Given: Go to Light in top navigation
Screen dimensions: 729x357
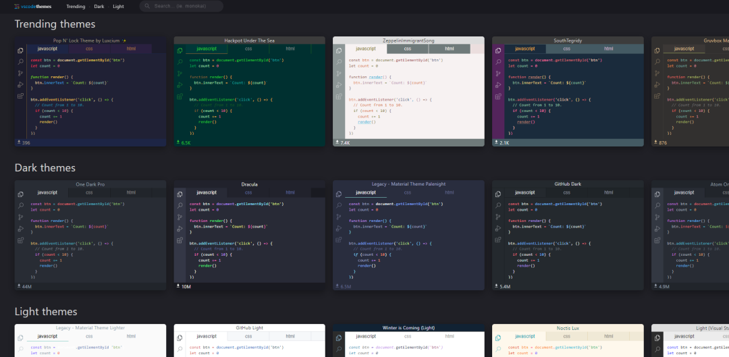Looking at the screenshot, I should tap(118, 7).
